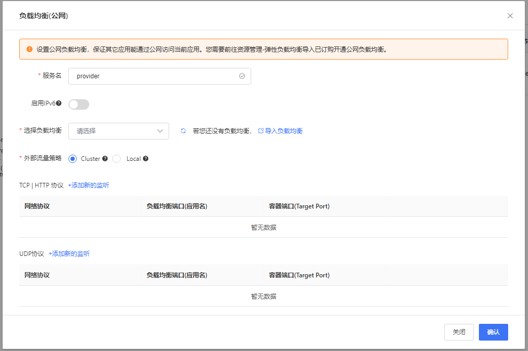This screenshot has width=528, height=351.
Task: Click the 确认 button
Action: pos(494,332)
